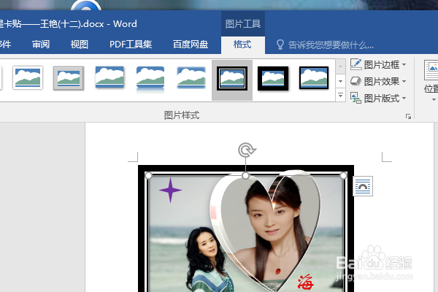
Task: Select the soft edge rectangle picture style
Action: click(x=191, y=77)
